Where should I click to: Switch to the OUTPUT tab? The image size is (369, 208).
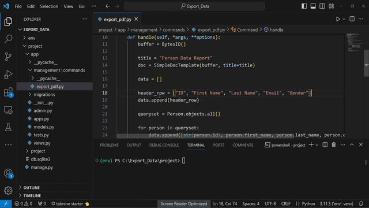134,145
